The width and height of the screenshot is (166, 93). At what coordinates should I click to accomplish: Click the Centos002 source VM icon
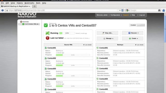46,58
